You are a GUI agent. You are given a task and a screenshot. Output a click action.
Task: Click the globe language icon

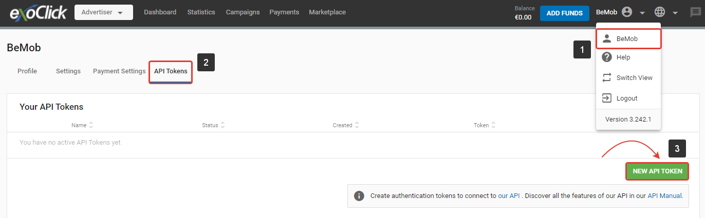tap(659, 12)
